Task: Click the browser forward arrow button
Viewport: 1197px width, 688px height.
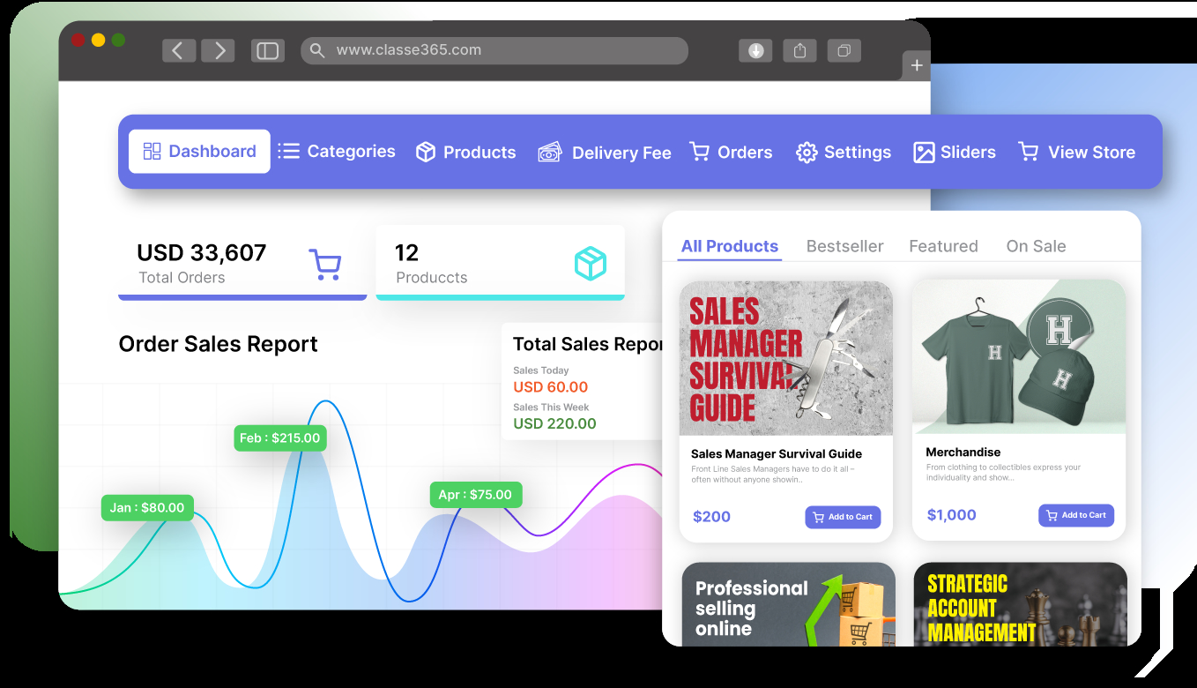Action: pos(218,50)
